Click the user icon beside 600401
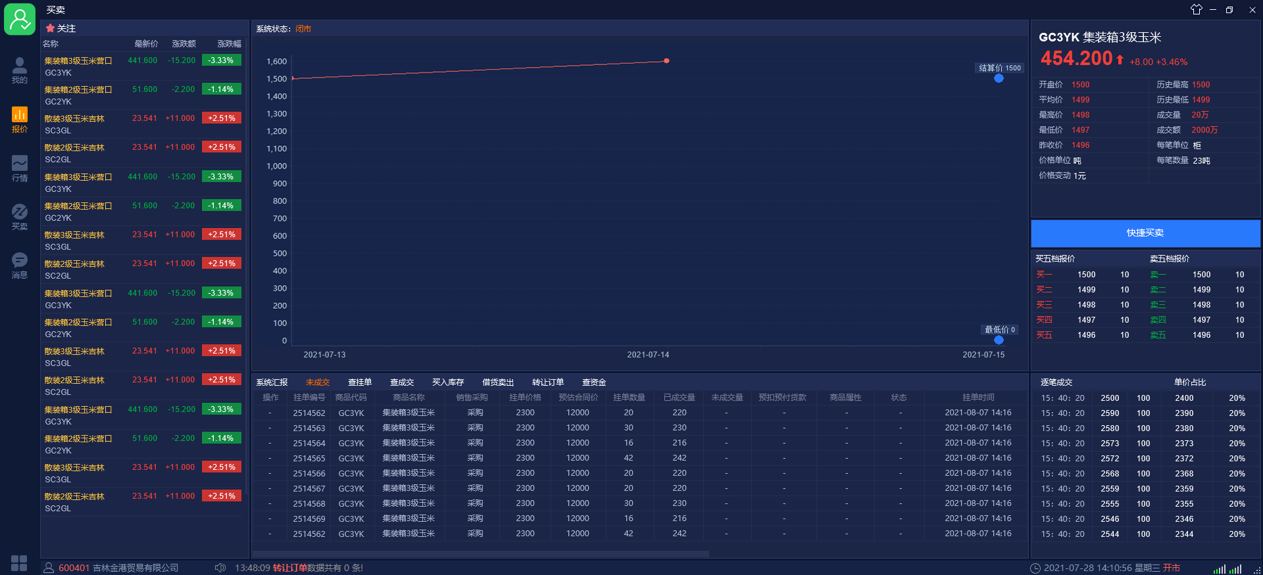Screen dimensions: 1263x575 pos(49,568)
